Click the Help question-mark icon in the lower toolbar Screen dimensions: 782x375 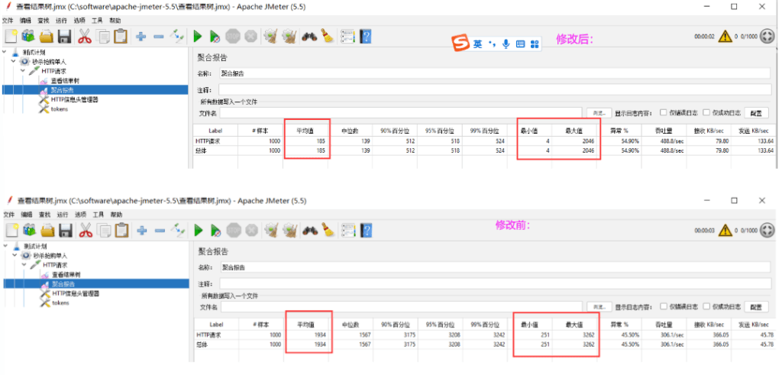point(366,230)
